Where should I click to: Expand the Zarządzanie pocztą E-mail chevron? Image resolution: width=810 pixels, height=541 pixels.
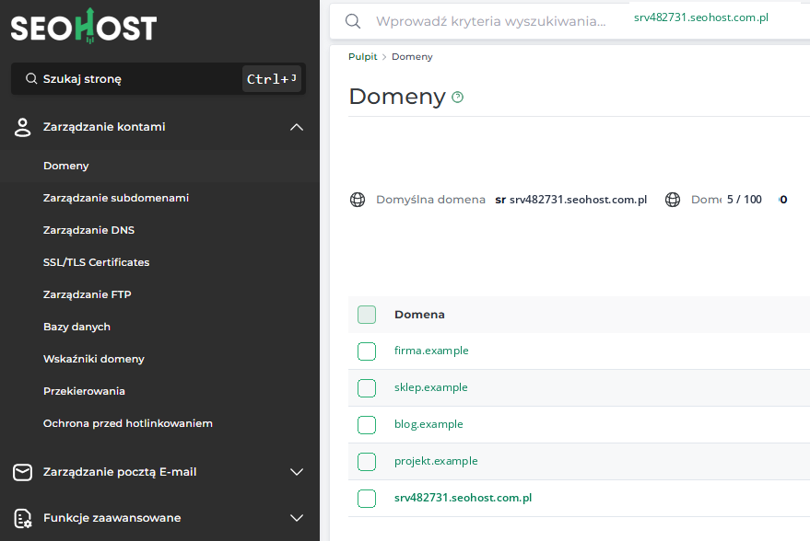click(297, 472)
